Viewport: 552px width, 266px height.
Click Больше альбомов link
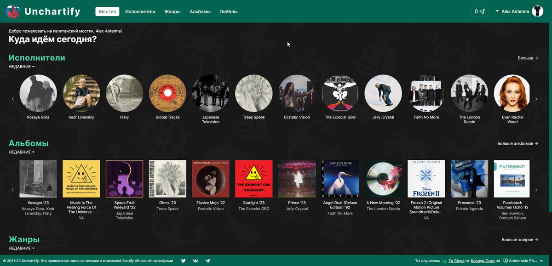518,144
